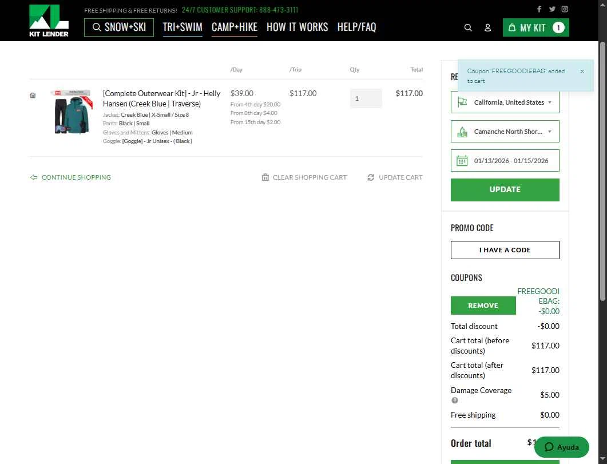
Task: Click the Order total label
Action: pos(471,443)
